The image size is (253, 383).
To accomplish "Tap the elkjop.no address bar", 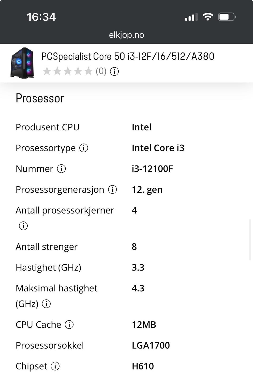I will point(126,35).
